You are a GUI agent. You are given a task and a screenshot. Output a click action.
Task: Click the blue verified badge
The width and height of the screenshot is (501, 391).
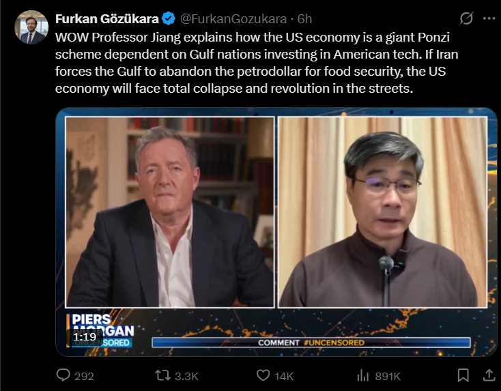pyautogui.click(x=169, y=19)
